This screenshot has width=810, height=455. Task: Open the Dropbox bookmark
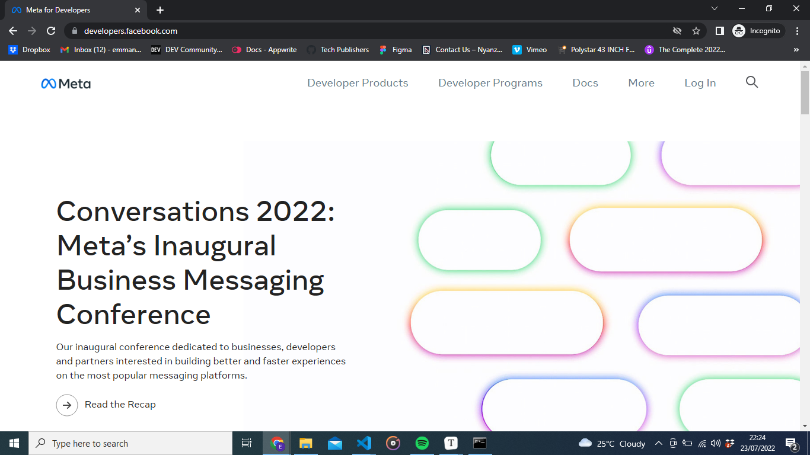[30, 50]
